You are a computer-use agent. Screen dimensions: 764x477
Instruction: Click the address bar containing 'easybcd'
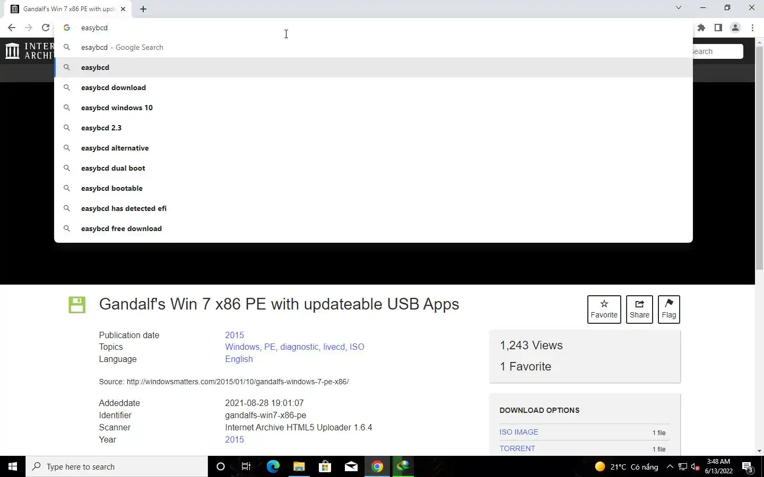click(x=374, y=28)
